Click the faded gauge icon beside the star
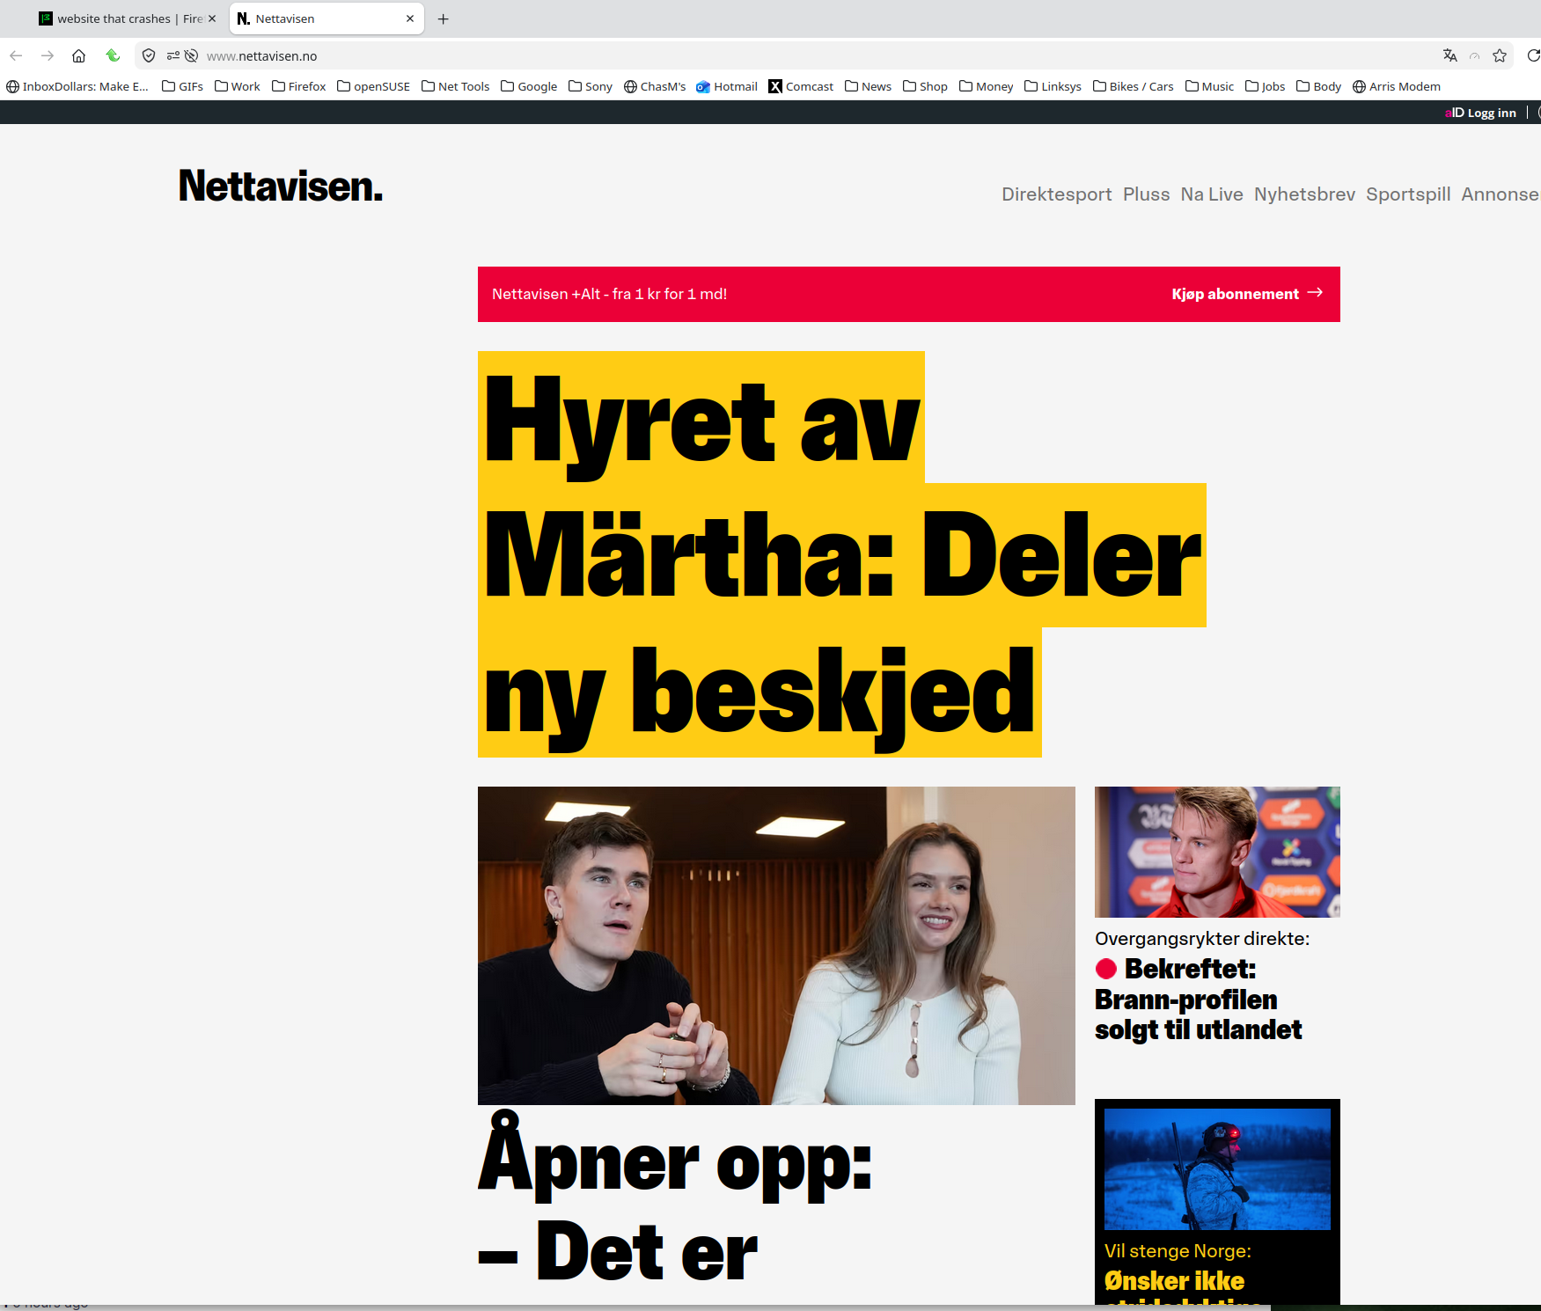The image size is (1541, 1311). coord(1475,55)
